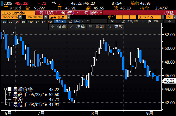Click the 45.22 / 45.23 bid-ask quote
Viewport: 176px width, 116px height.
pos(83,3)
